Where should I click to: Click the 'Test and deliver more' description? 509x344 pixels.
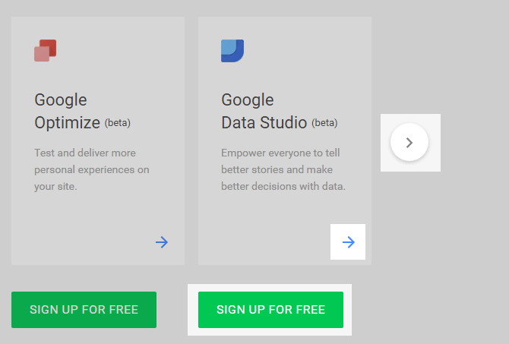pyautogui.click(x=85, y=153)
